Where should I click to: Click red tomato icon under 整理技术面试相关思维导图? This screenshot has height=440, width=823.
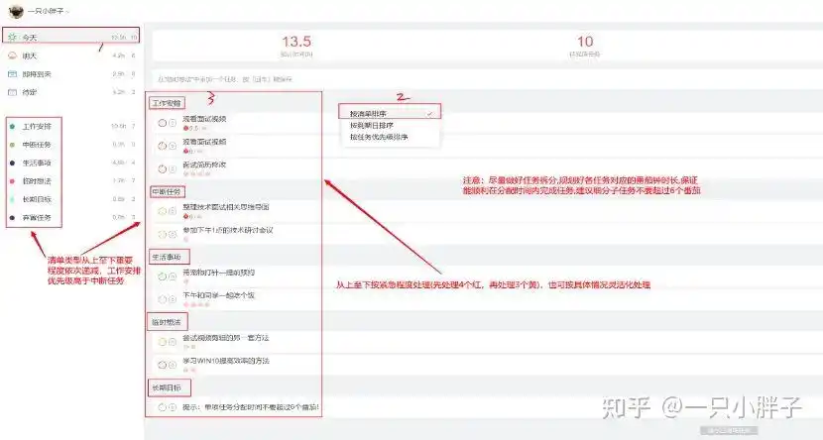[x=185, y=216]
